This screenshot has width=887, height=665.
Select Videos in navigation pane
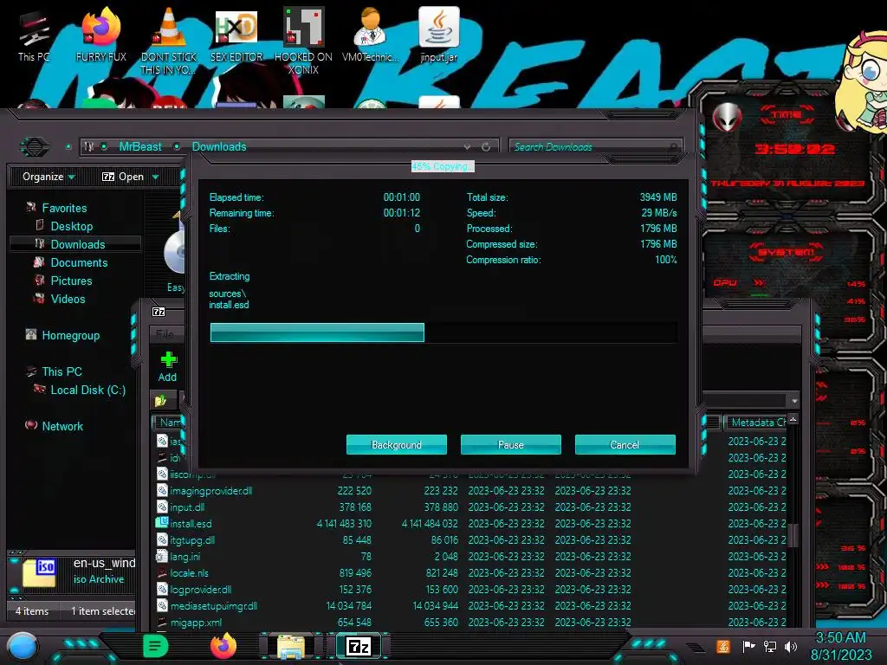click(x=68, y=299)
